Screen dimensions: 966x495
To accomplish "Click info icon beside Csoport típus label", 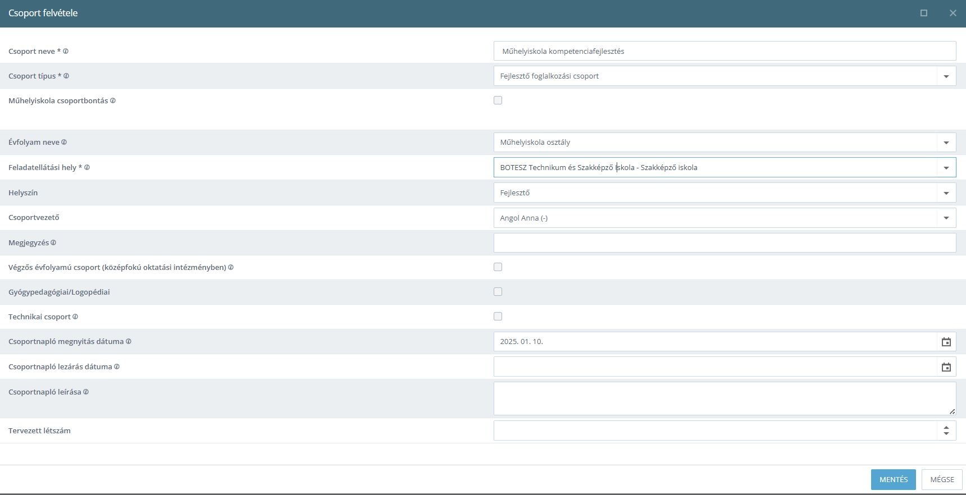I will [66, 76].
